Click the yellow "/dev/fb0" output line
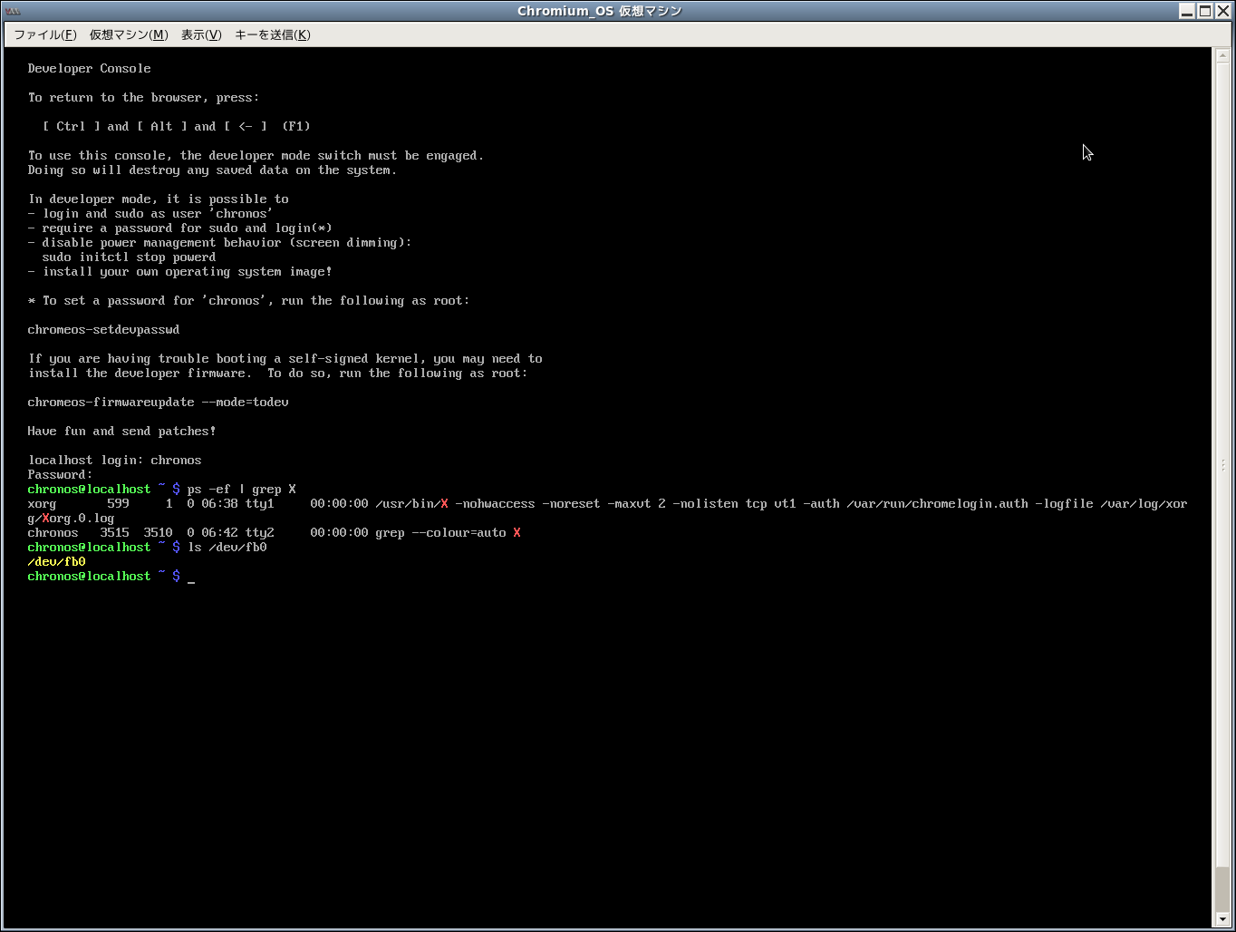This screenshot has width=1236, height=932. (57, 562)
